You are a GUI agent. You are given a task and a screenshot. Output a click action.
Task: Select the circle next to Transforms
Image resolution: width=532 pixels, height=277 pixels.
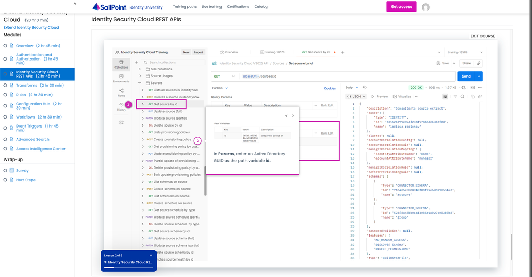[5, 86]
